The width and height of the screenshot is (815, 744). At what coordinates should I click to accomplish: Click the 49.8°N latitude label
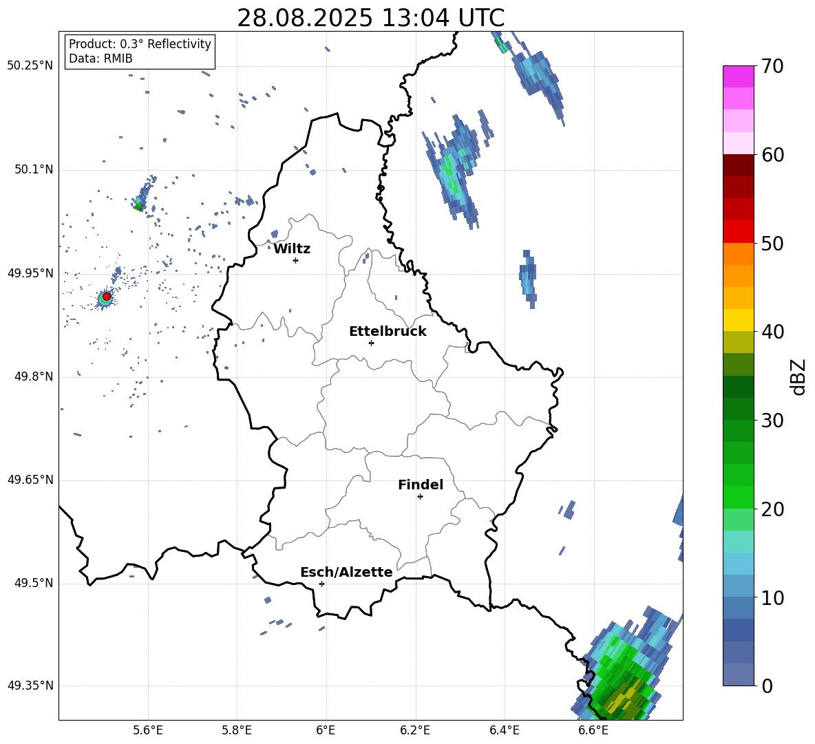tap(34, 376)
